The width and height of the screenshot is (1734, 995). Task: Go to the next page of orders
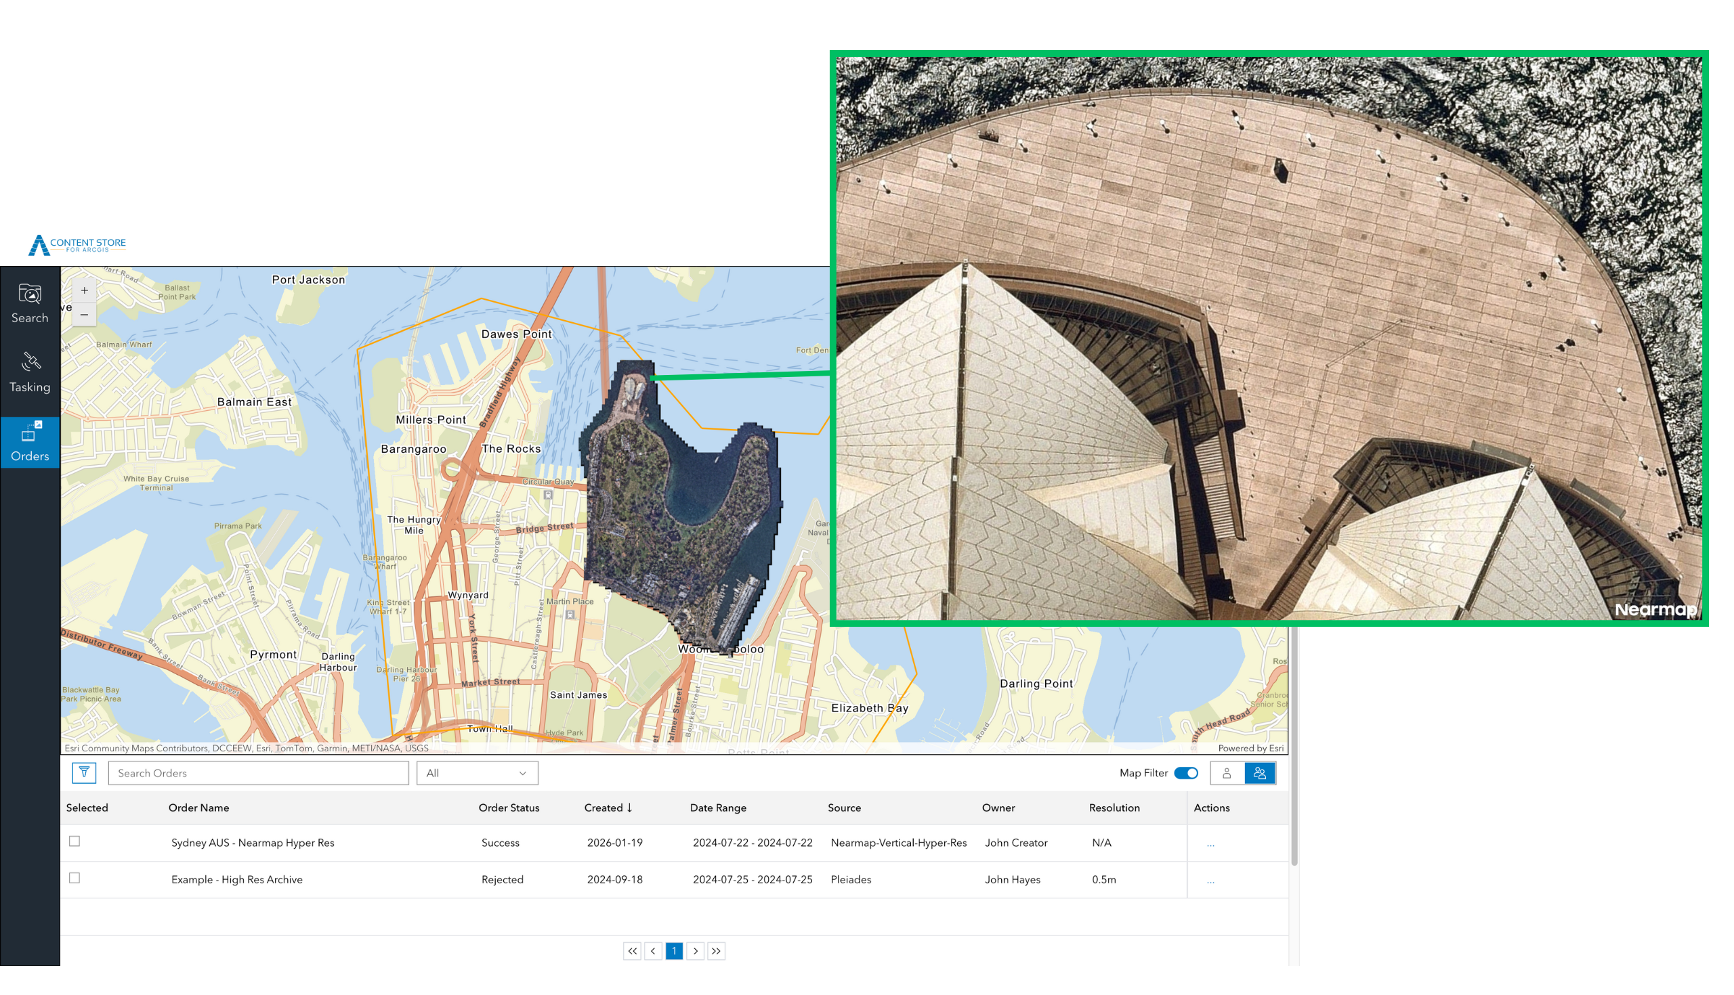click(x=696, y=950)
